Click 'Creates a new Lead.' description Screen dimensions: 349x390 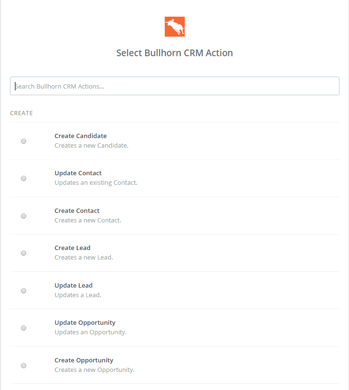[x=84, y=257]
